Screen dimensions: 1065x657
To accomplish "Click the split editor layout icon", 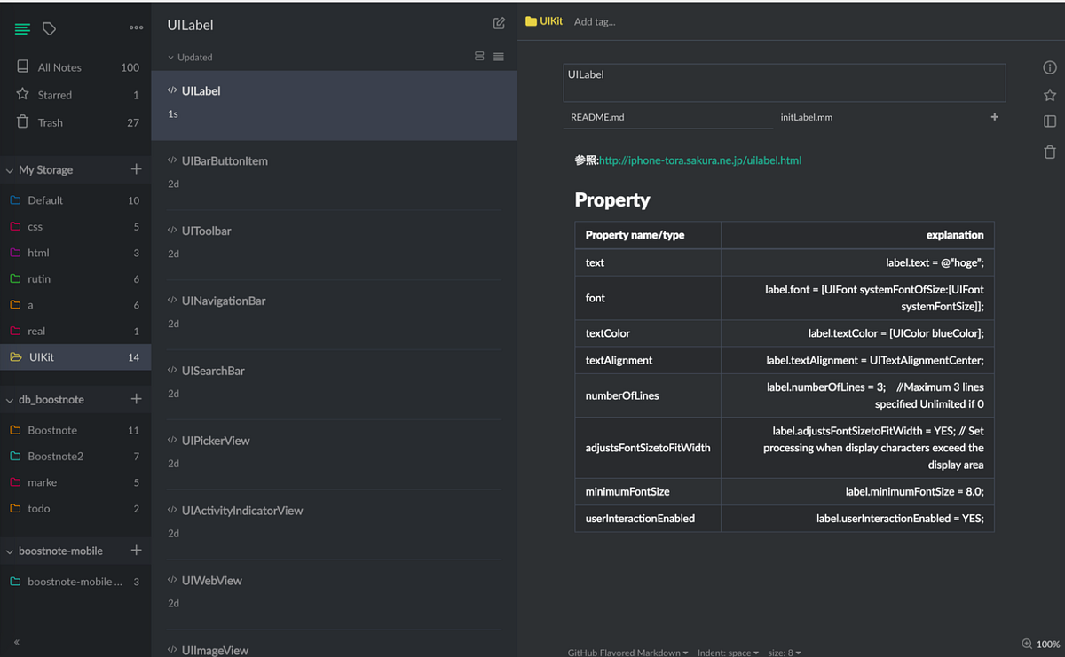I will 1049,122.
